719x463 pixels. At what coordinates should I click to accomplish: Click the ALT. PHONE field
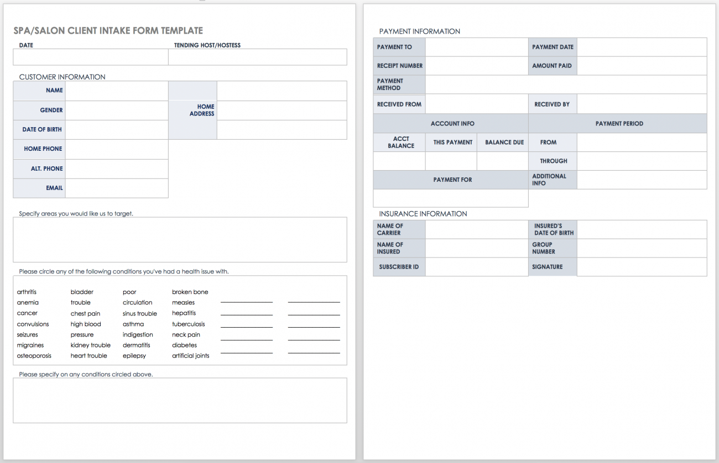(x=117, y=169)
